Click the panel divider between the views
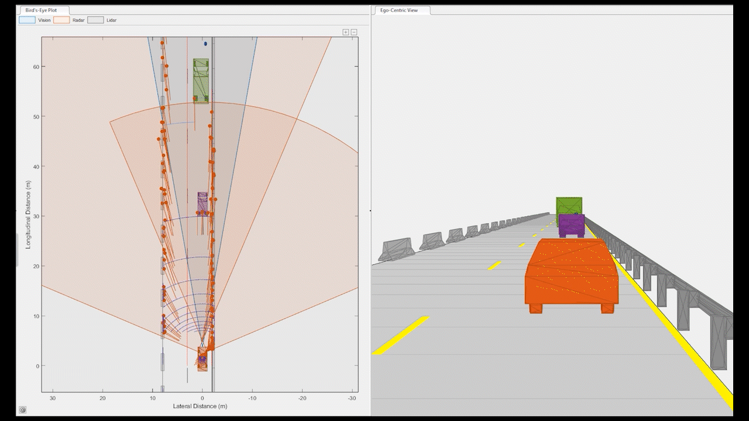The image size is (749, 421). coord(370,210)
